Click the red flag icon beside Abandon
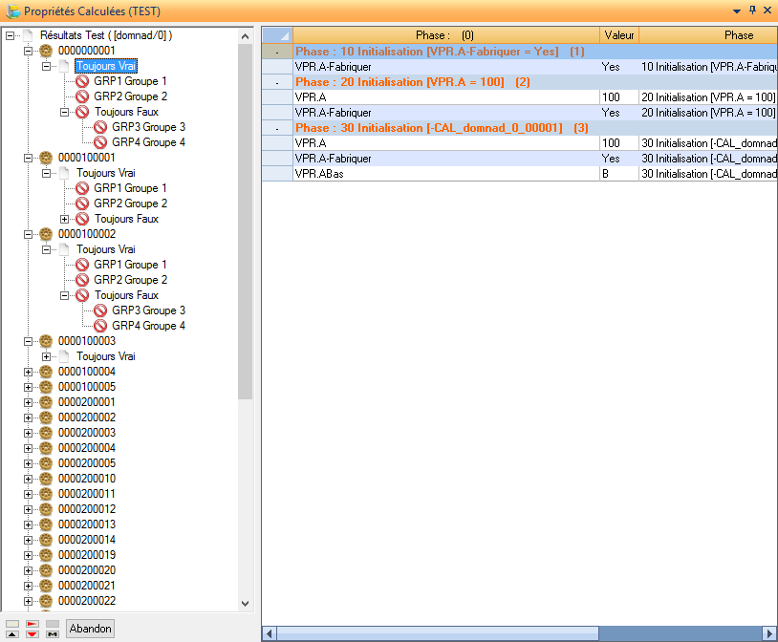This screenshot has width=778, height=642. 32,624
